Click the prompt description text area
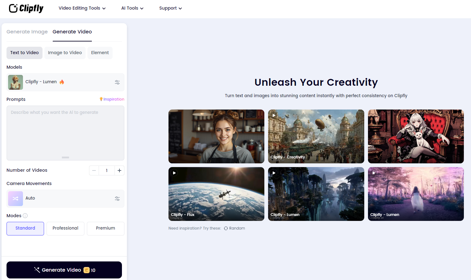The image size is (471, 280). (65, 133)
